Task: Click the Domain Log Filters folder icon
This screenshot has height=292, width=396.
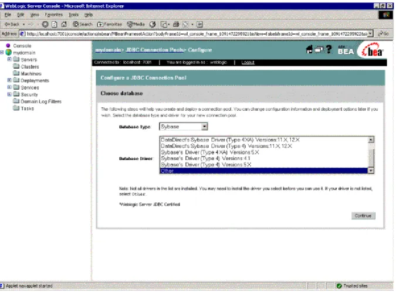Action: pos(16,101)
